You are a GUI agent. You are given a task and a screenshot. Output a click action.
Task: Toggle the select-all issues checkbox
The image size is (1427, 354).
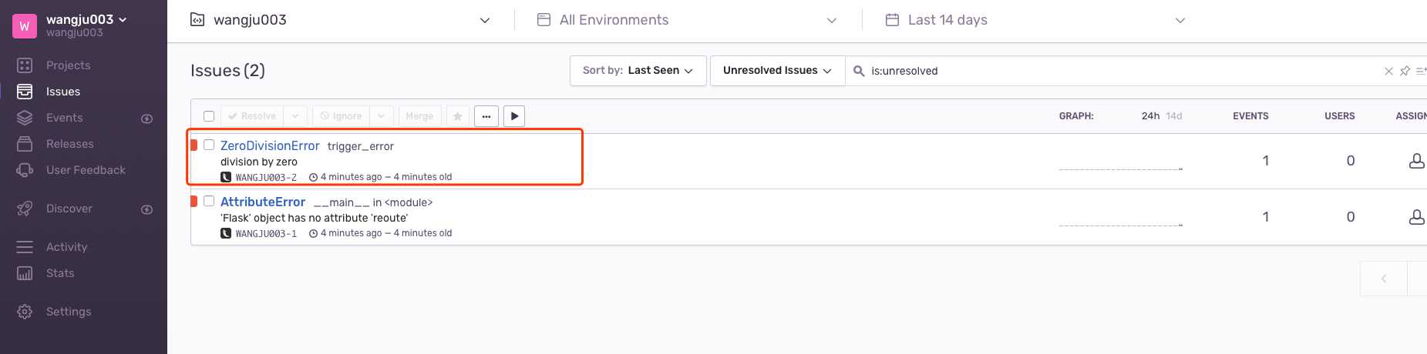click(209, 116)
